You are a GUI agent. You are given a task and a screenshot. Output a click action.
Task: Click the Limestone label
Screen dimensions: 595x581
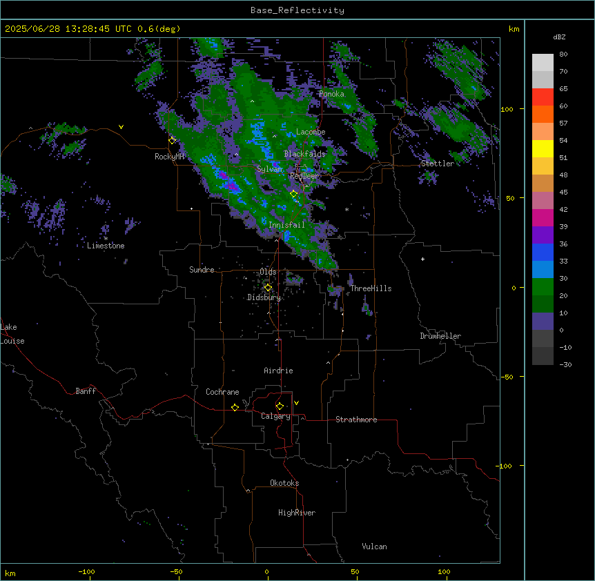point(106,246)
